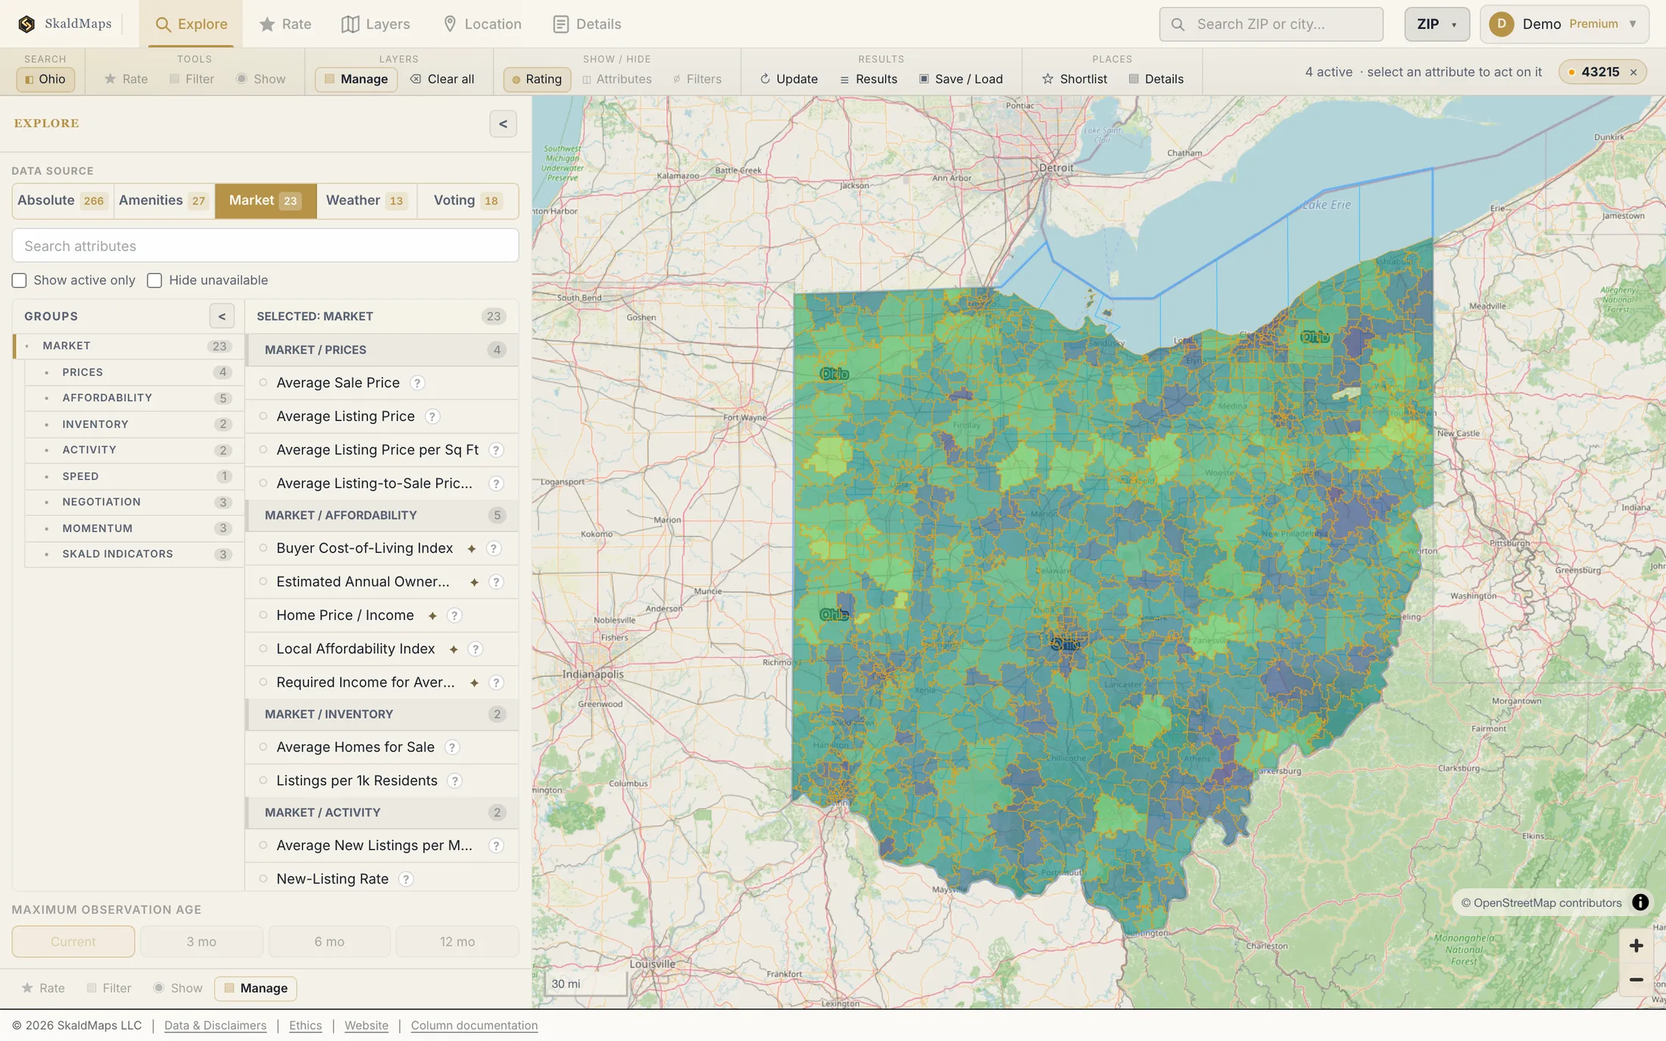Screen dimensions: 1666x1041
Task: Open help for New-Listing Rate
Action: click(x=406, y=880)
